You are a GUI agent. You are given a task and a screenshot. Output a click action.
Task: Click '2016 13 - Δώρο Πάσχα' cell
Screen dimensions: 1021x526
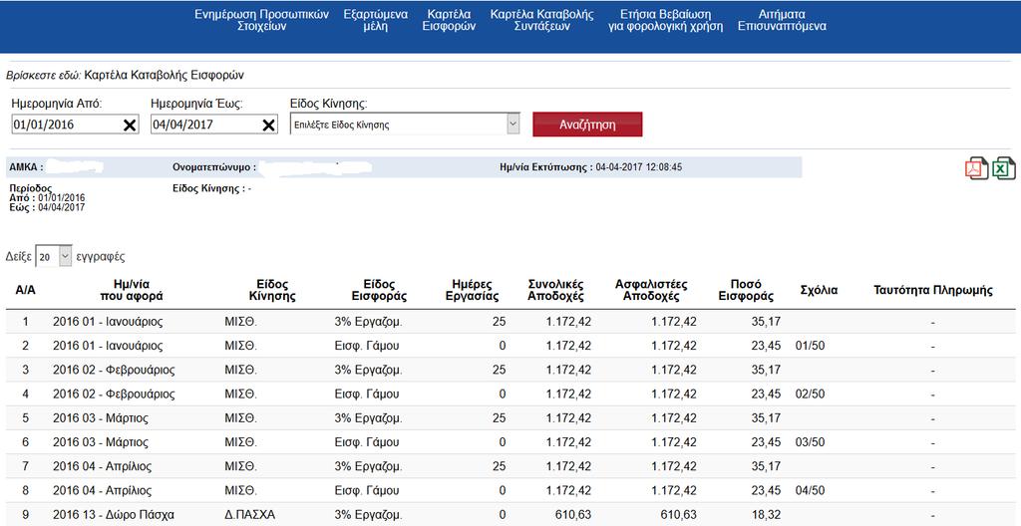tap(114, 514)
